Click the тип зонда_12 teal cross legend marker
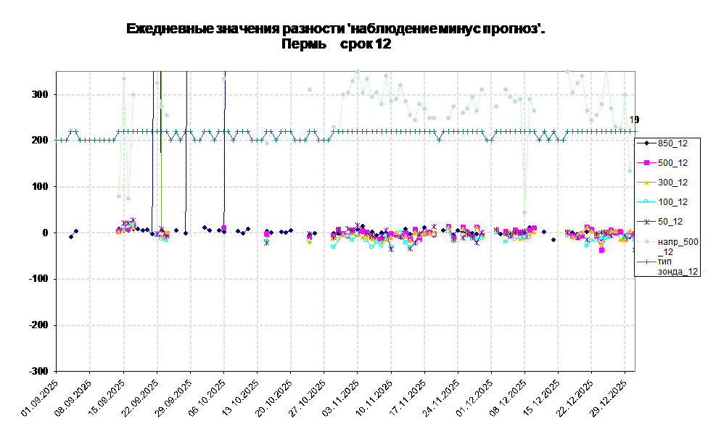Screen dimensions: 708x434 coord(646,261)
